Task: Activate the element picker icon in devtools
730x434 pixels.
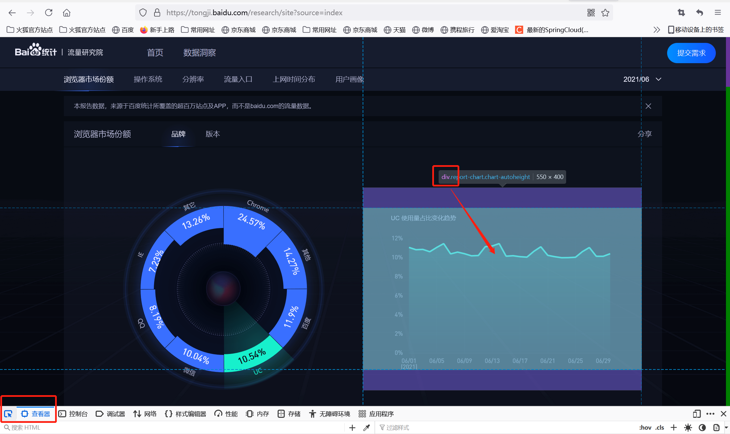Action: point(8,414)
